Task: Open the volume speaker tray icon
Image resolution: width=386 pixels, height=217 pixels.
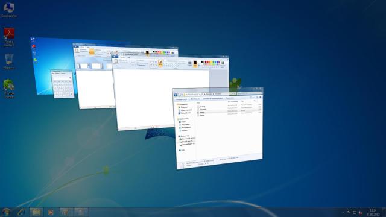Action: tap(361, 212)
